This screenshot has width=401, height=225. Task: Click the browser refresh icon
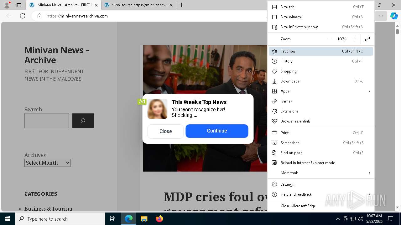click(x=23, y=16)
